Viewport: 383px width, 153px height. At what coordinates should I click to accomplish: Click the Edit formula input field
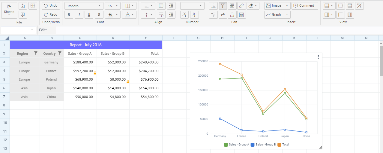(219, 30)
